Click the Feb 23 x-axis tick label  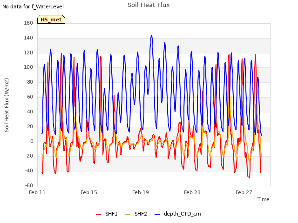pyautogui.click(x=192, y=192)
